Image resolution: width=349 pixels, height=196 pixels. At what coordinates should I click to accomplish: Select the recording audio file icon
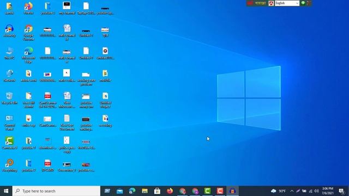(x=105, y=121)
